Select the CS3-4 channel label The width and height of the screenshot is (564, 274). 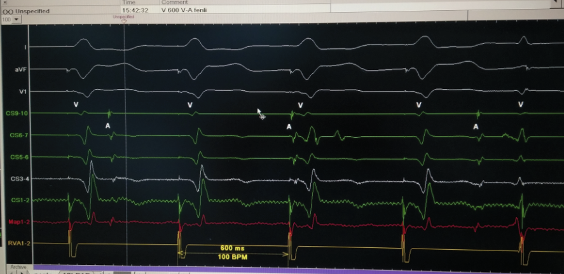tap(20, 179)
